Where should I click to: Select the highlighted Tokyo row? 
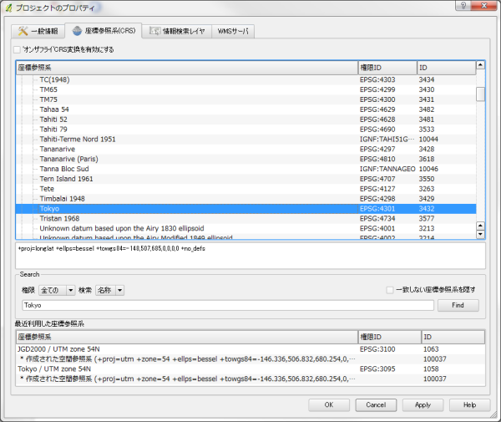tap(246, 209)
